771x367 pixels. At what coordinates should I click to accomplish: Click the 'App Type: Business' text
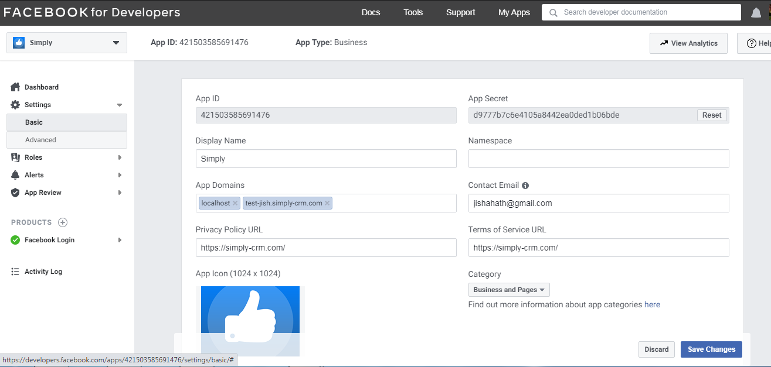pyautogui.click(x=331, y=43)
